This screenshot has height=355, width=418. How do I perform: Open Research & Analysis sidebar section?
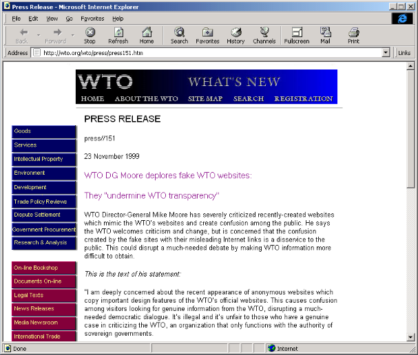(43, 243)
